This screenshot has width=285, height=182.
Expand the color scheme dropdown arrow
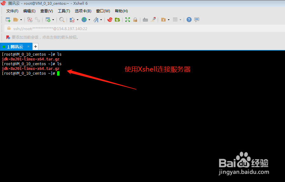(x=78, y=20)
